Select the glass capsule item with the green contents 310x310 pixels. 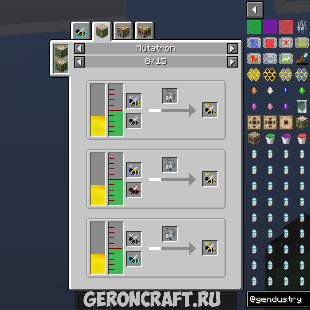[302, 106]
